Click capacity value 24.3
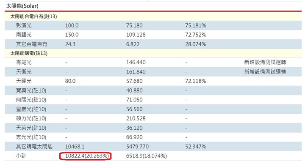Screen dimensions: 305x161 tap(70, 44)
